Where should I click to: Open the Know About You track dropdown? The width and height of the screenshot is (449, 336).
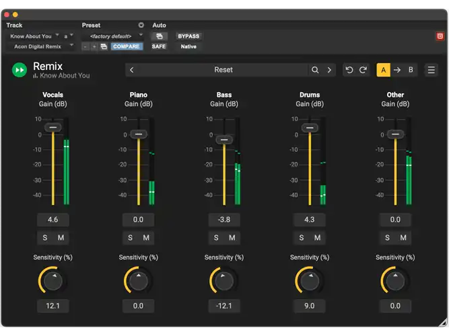(x=34, y=36)
